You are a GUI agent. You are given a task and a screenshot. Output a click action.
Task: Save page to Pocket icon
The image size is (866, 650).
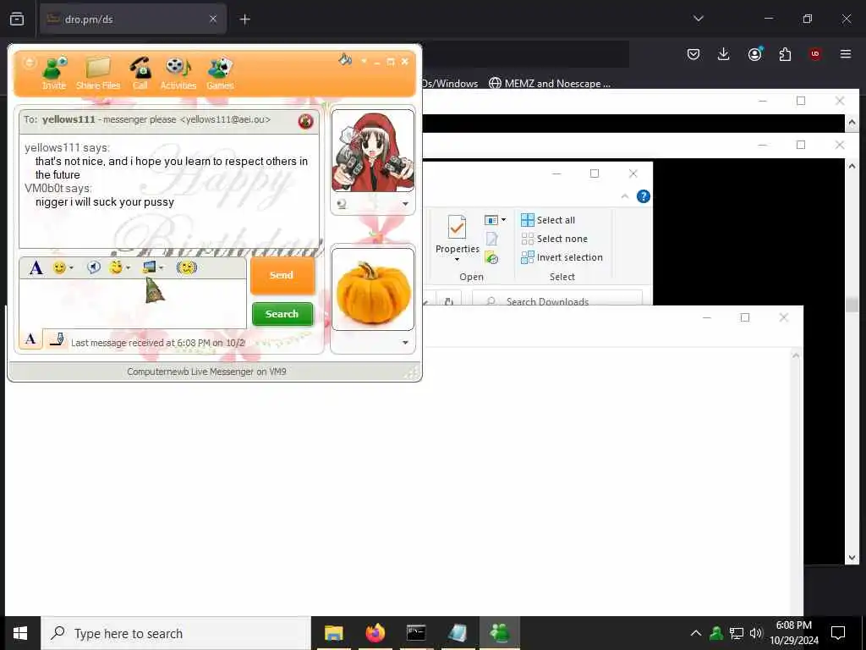coord(693,54)
